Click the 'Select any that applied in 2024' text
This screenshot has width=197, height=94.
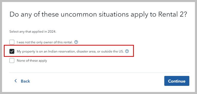pos(33,32)
